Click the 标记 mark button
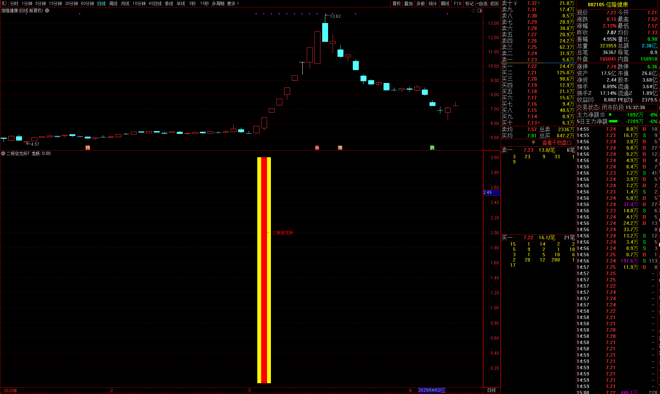Image resolution: width=660 pixels, height=394 pixels. pyautogui.click(x=470, y=3)
